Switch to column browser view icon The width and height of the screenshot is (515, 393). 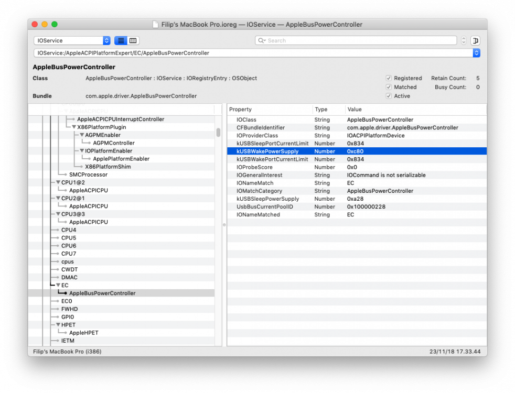[133, 40]
